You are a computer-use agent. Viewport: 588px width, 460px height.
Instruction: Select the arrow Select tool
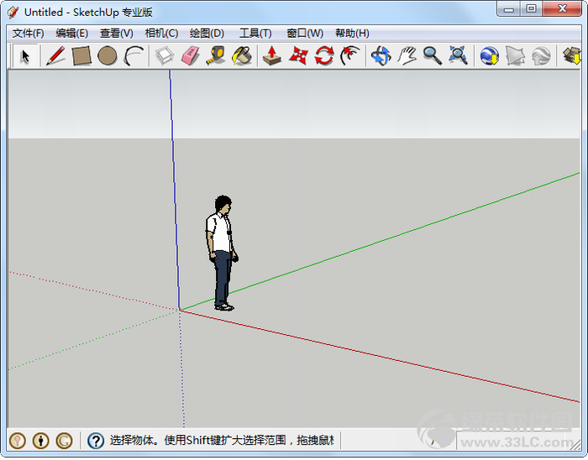point(25,55)
